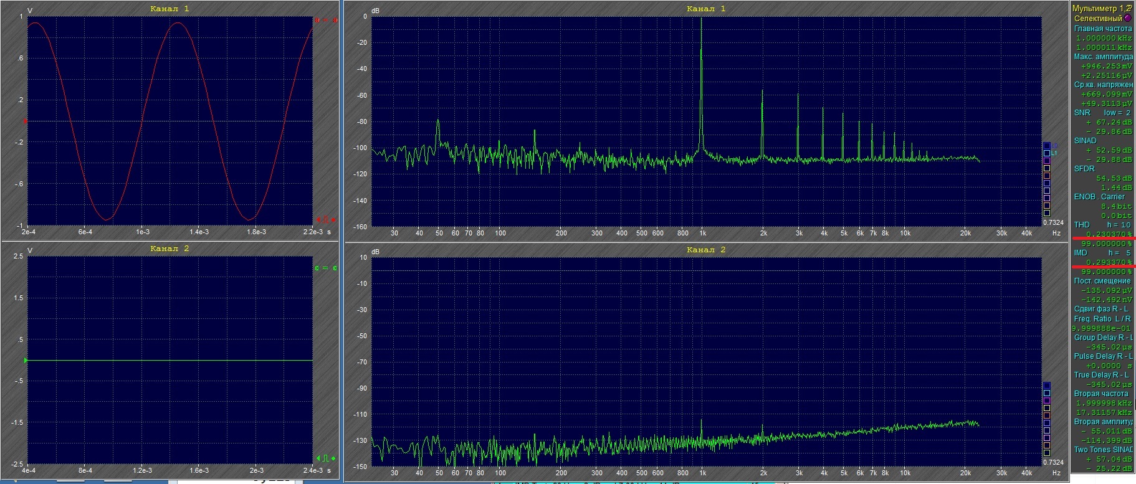This screenshot has height=484, width=1136.
Task: Click the 0.293370 % IMD value
Action: tap(1109, 262)
